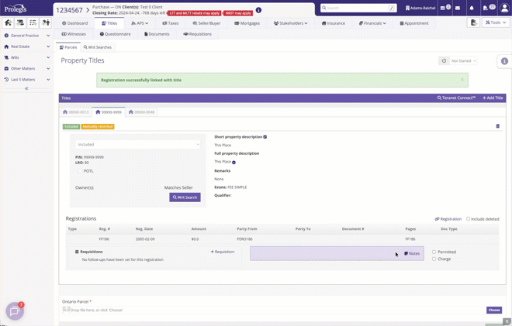Open the Financials dropdown
Image resolution: width=512 pixels, height=326 pixels.
point(372,23)
